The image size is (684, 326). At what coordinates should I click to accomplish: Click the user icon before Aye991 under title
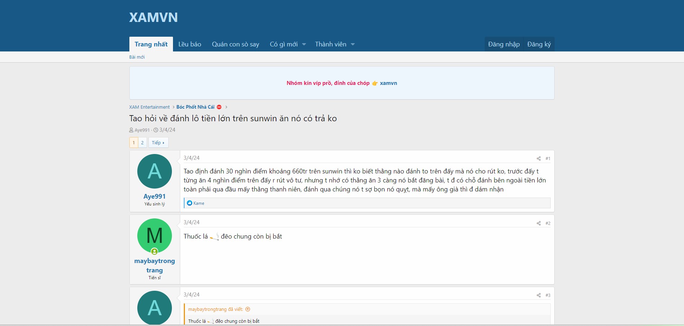(131, 130)
